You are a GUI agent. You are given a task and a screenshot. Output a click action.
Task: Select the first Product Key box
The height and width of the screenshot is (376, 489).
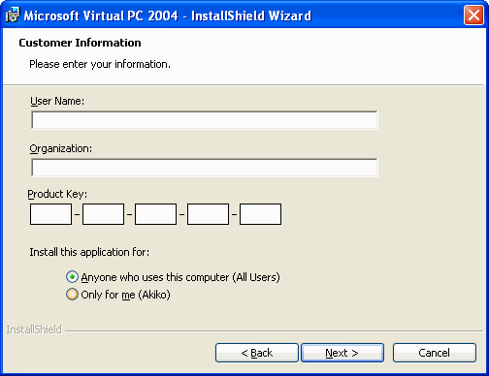[x=50, y=214]
